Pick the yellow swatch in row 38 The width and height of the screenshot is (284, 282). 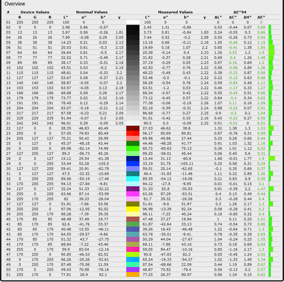tap(133, 209)
